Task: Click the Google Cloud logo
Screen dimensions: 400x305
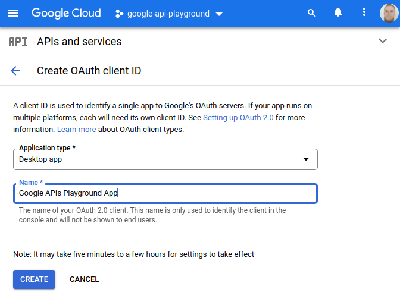Action: pyautogui.click(x=66, y=13)
